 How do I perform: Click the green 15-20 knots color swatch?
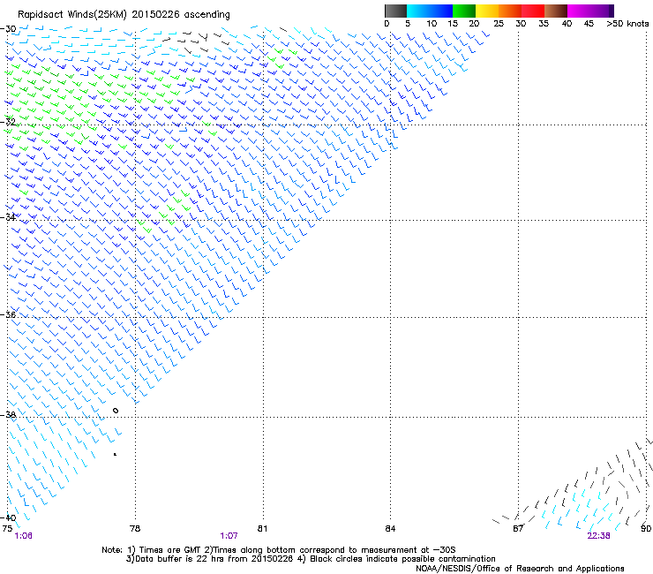click(x=464, y=11)
